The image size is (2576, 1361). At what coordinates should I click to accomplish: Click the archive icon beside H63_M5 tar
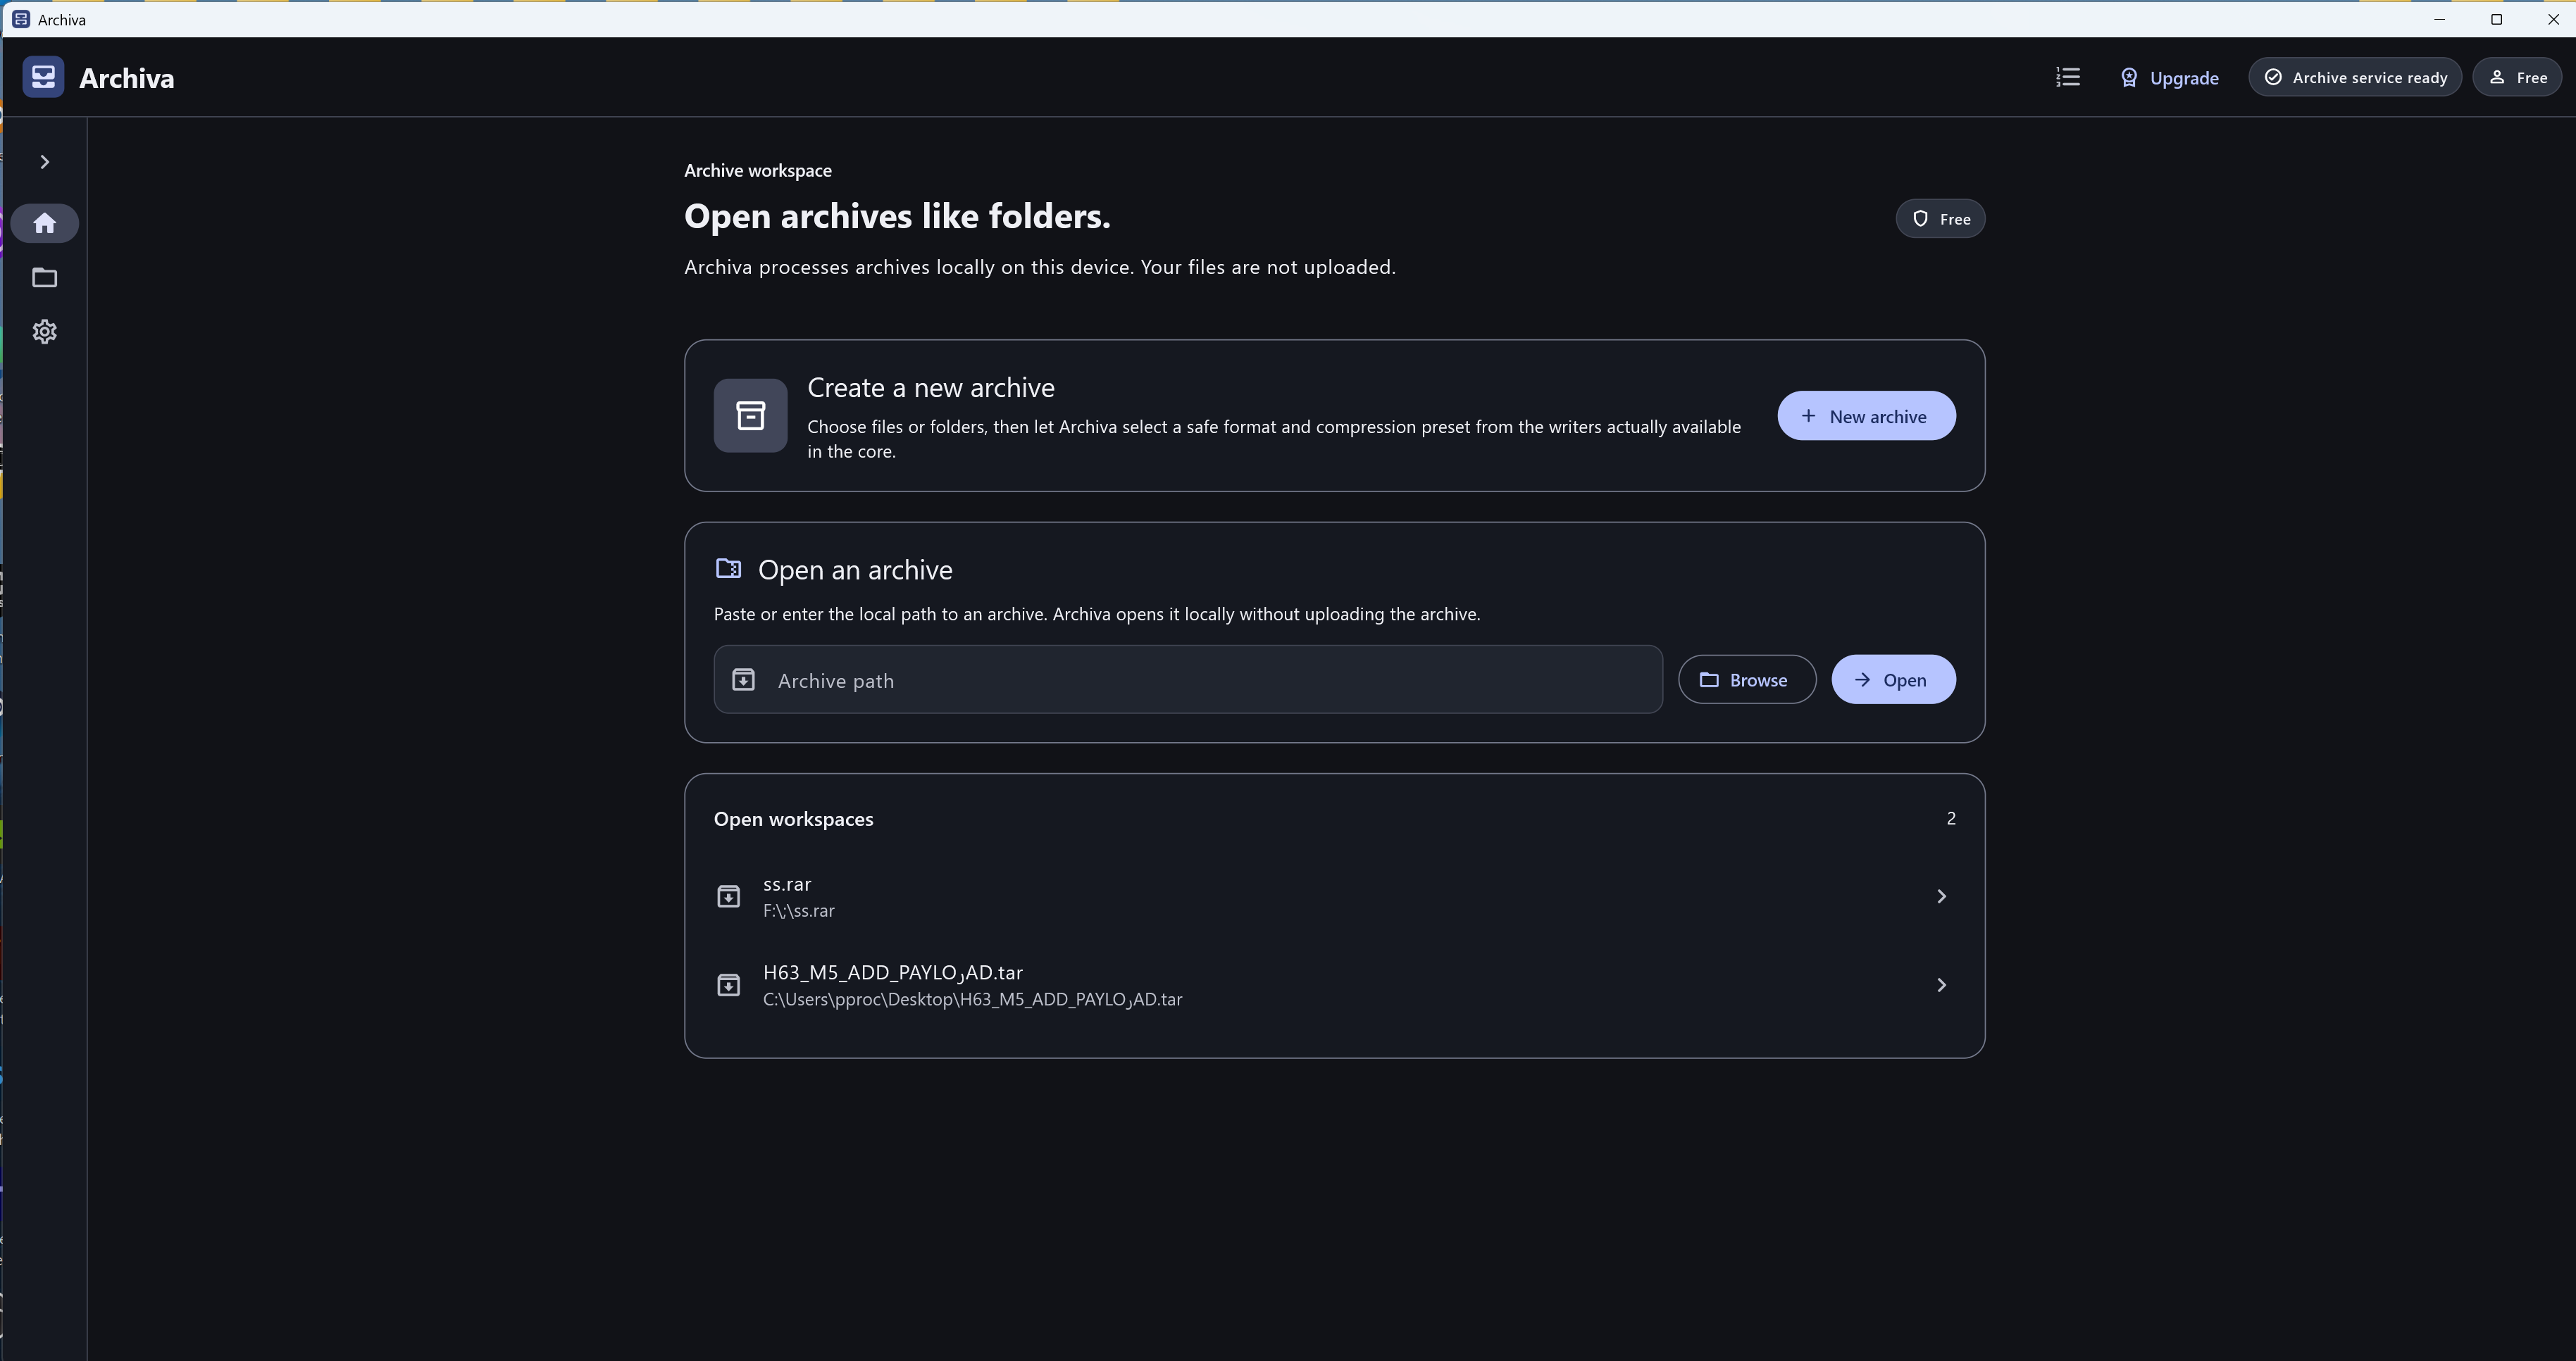[x=728, y=985]
